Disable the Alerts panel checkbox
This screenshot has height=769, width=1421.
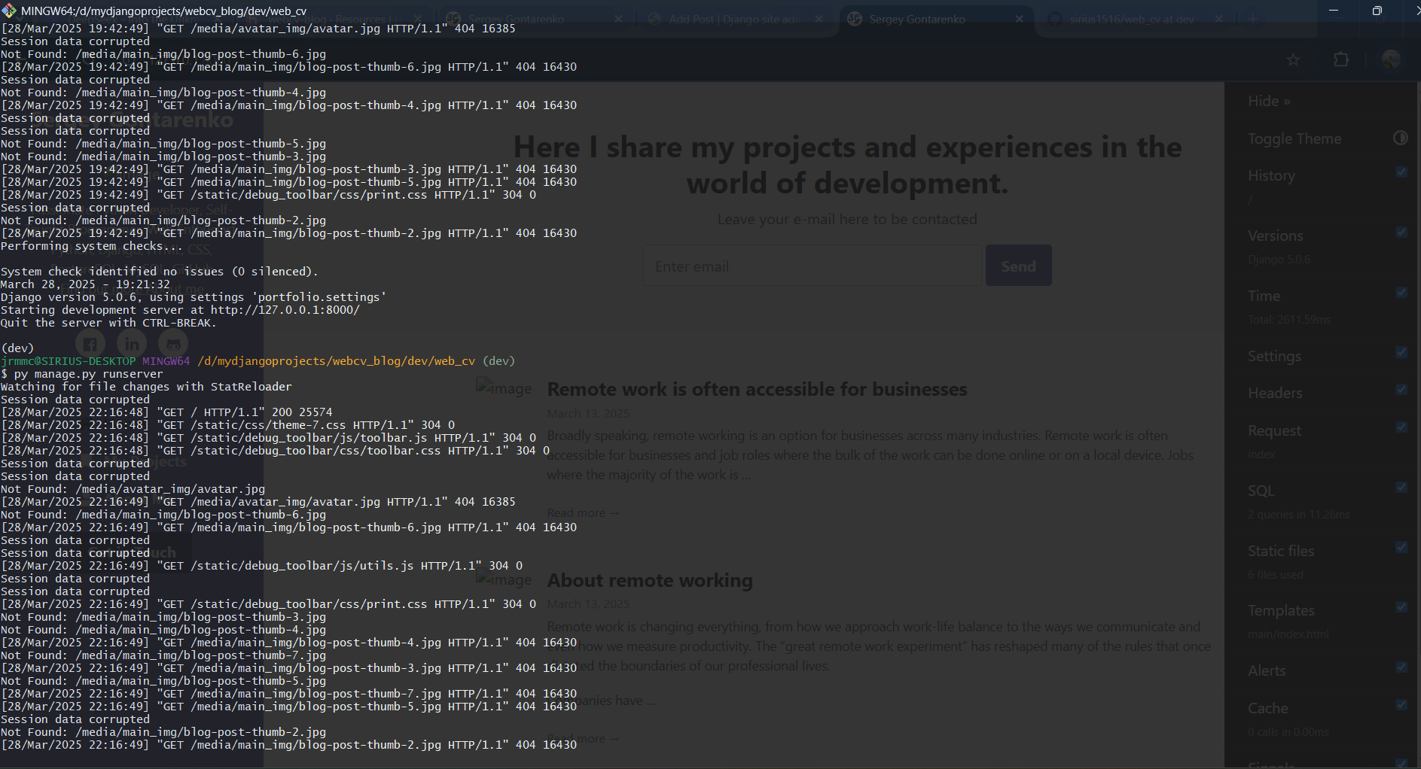(x=1401, y=667)
